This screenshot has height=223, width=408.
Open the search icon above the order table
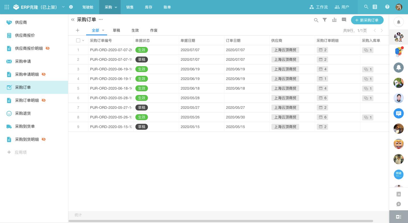pos(316,20)
